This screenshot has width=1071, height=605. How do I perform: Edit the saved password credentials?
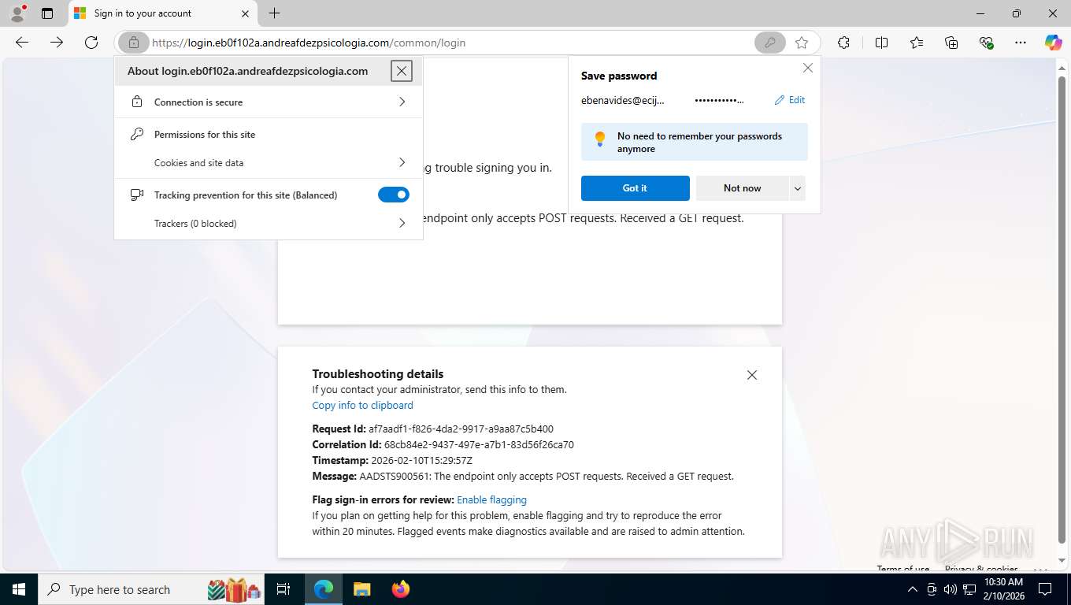coord(790,100)
